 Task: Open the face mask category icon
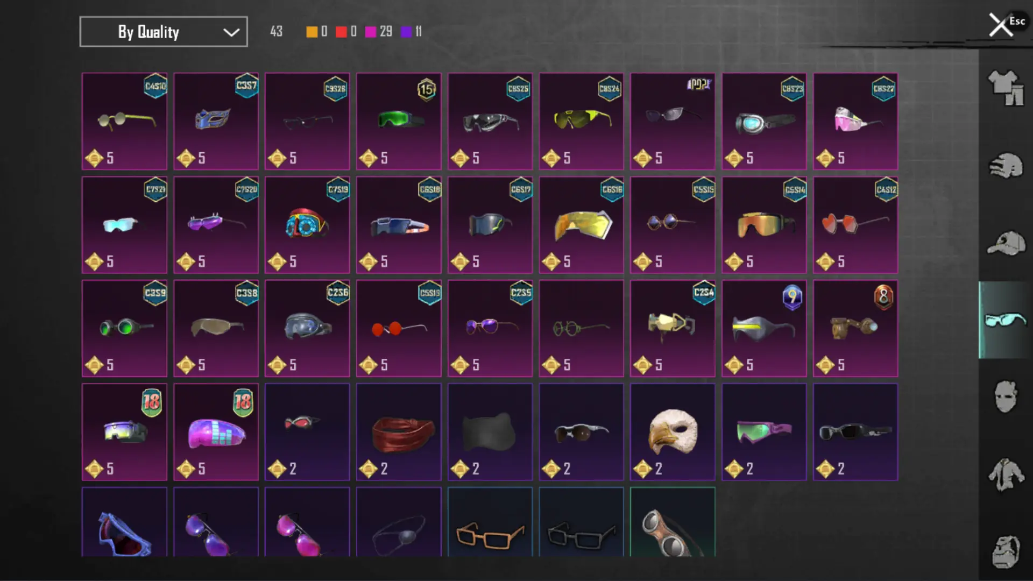point(1005,396)
